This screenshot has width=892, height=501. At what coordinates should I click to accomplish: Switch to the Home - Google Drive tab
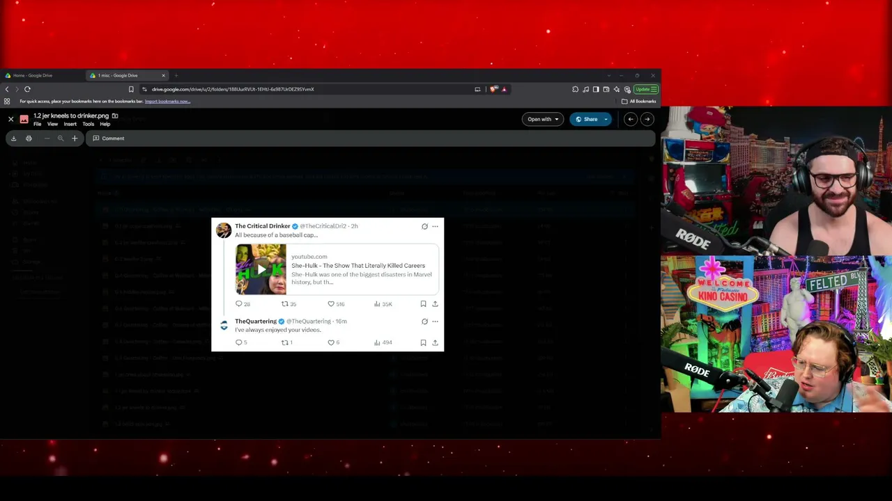42,75
